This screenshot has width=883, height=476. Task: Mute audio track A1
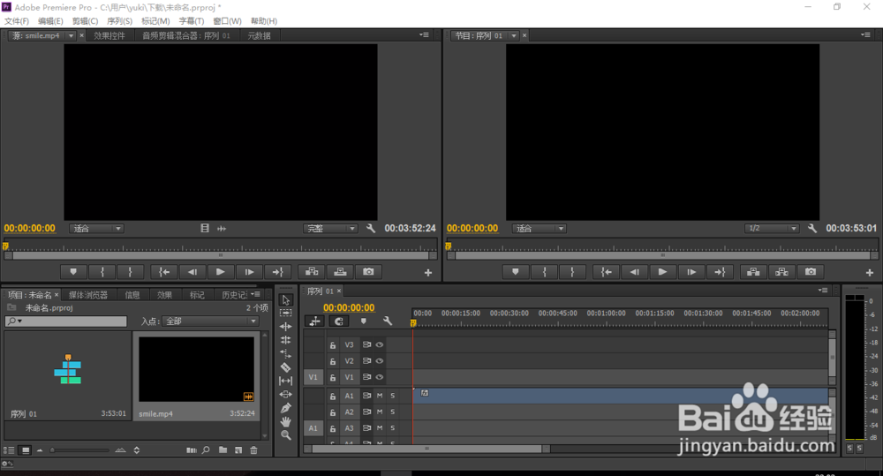(x=380, y=396)
